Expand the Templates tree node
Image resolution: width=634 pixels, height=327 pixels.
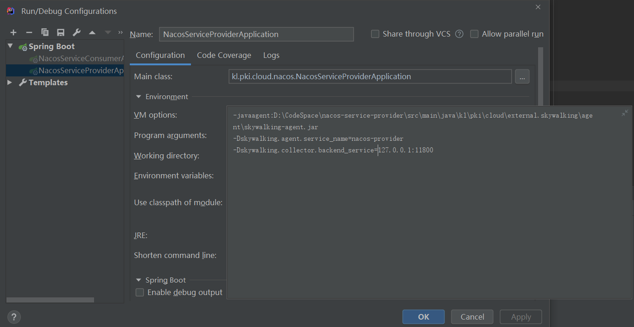click(x=10, y=82)
